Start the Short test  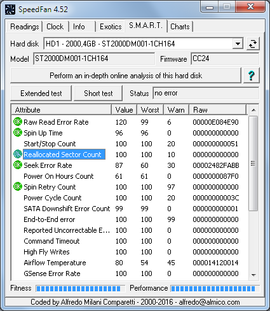(x=98, y=93)
